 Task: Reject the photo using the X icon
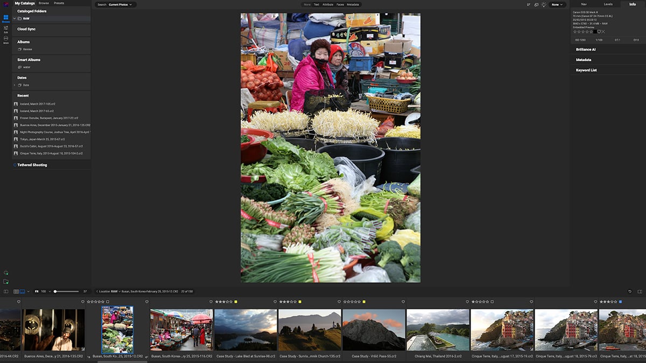[x=603, y=32]
